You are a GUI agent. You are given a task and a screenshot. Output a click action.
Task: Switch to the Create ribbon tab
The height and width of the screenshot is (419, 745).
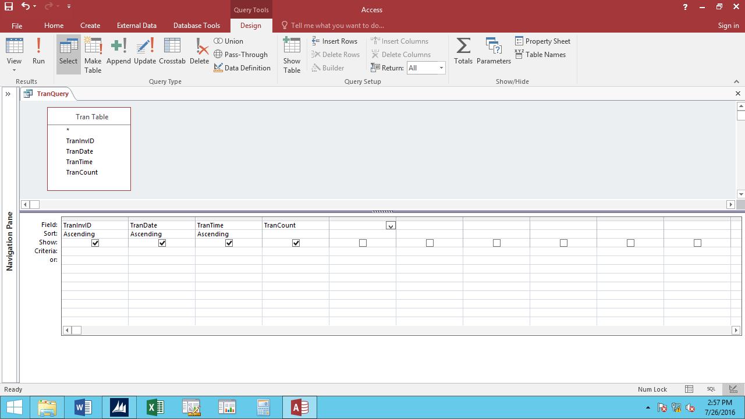coord(90,26)
